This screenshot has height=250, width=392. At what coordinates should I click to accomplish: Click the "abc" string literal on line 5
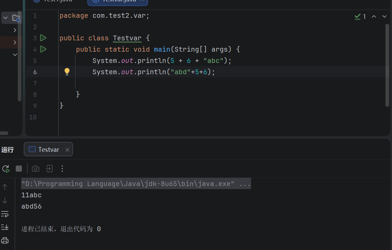pos(213,61)
